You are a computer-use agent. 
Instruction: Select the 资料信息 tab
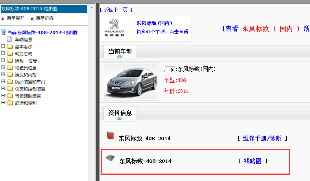120,114
